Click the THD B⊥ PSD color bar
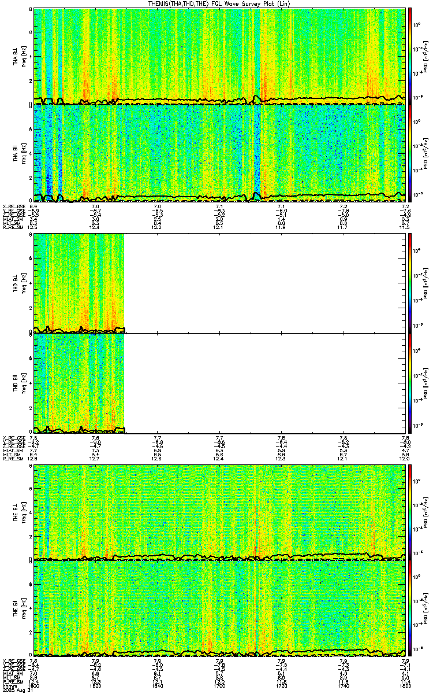433x694 pixels. point(410,283)
